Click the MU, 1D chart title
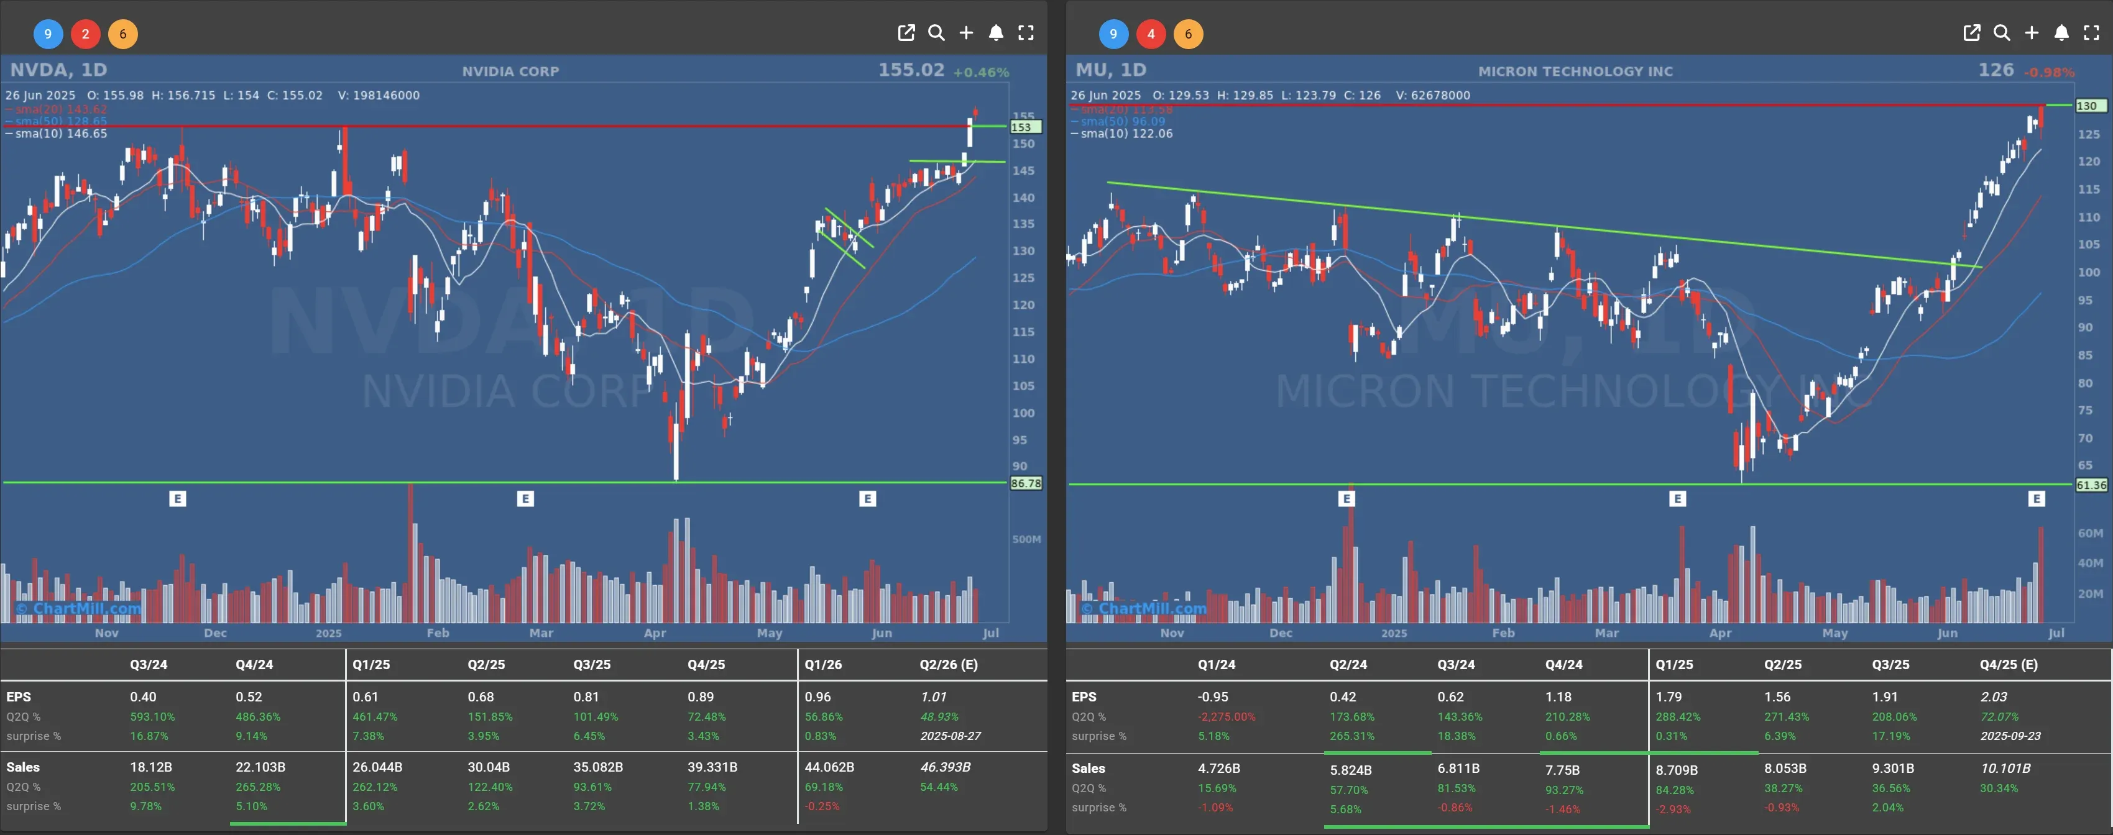Image resolution: width=2113 pixels, height=835 pixels. coord(1111,70)
